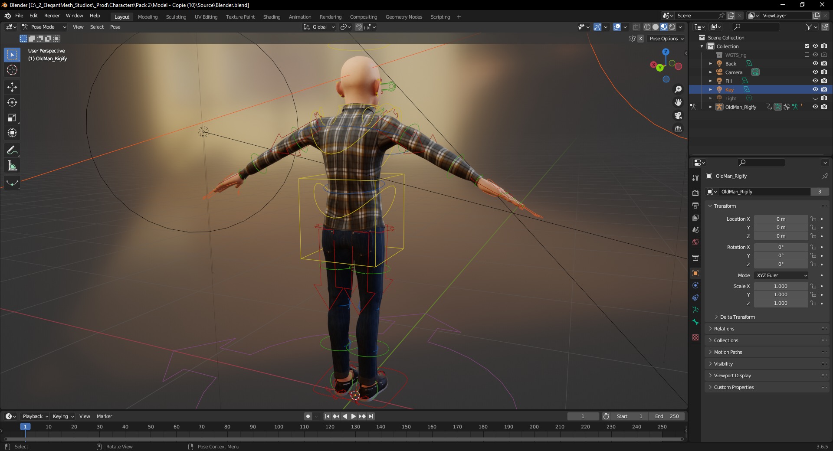Toggle viewport gizmos display

point(597,27)
